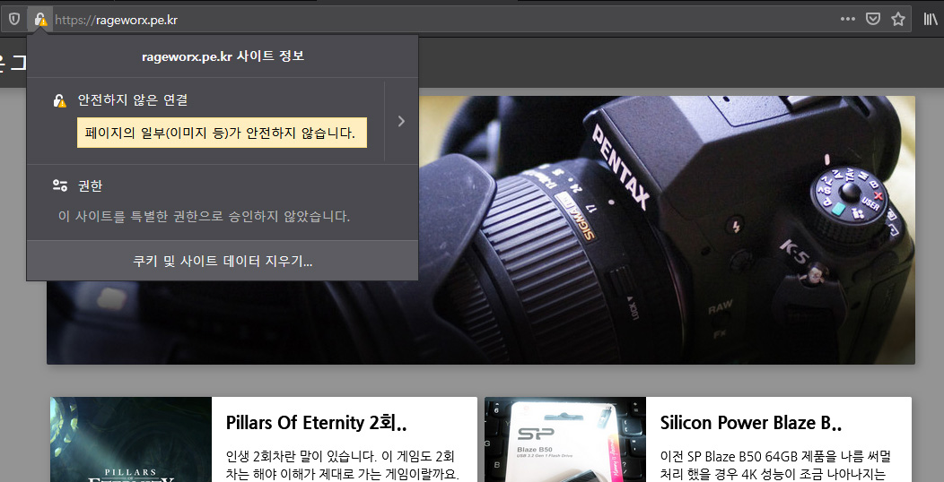Click the SP Blaze B50 thumbnail image
This screenshot has height=482, width=944.
(565, 439)
